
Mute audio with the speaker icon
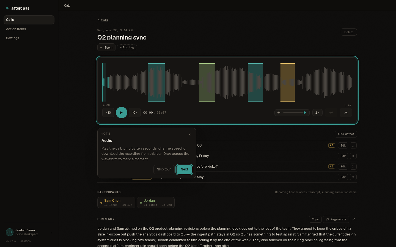coord(279,113)
